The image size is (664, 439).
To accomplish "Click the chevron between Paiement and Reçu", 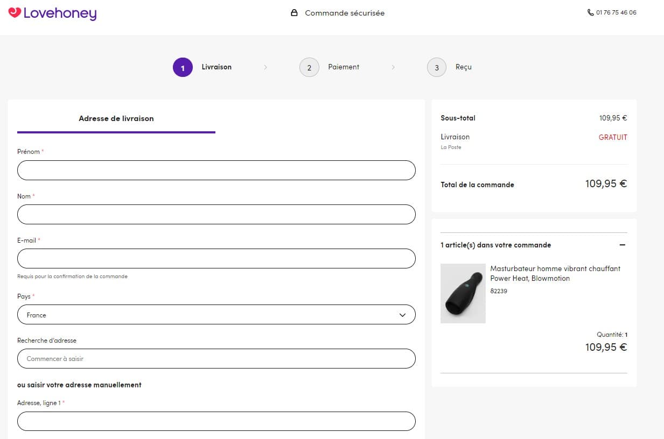I will pyautogui.click(x=393, y=67).
